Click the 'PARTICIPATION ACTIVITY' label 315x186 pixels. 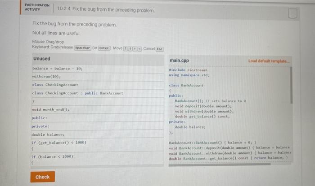(37, 7)
